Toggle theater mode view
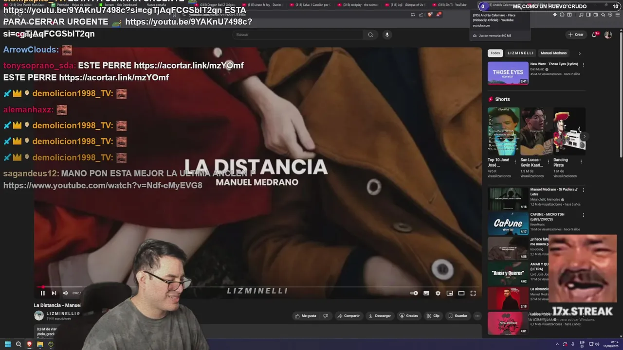This screenshot has width=623, height=350. [461, 293]
